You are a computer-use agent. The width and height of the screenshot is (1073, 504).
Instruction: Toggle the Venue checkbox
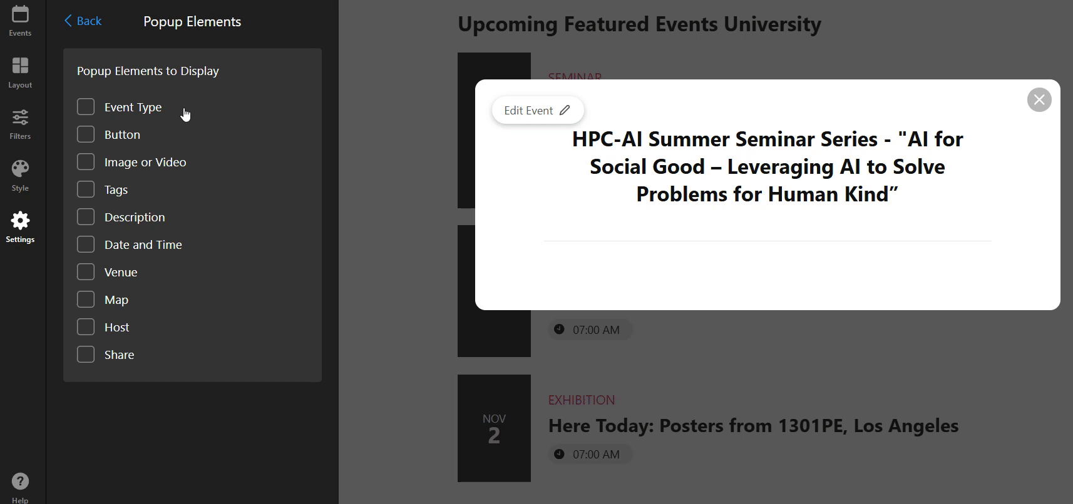[x=86, y=272]
